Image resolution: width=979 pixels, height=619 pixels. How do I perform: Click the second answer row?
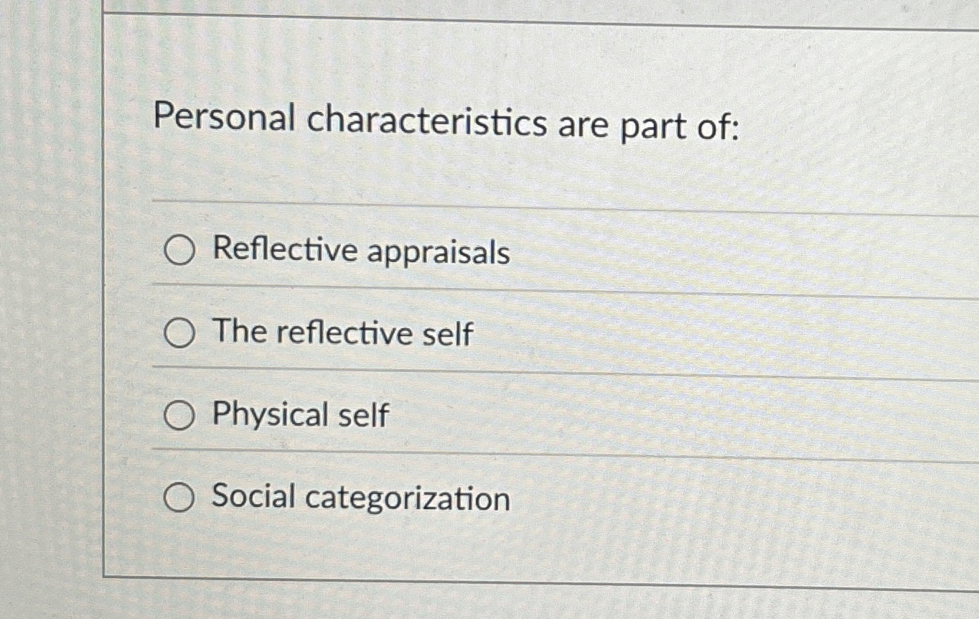[x=431, y=333]
